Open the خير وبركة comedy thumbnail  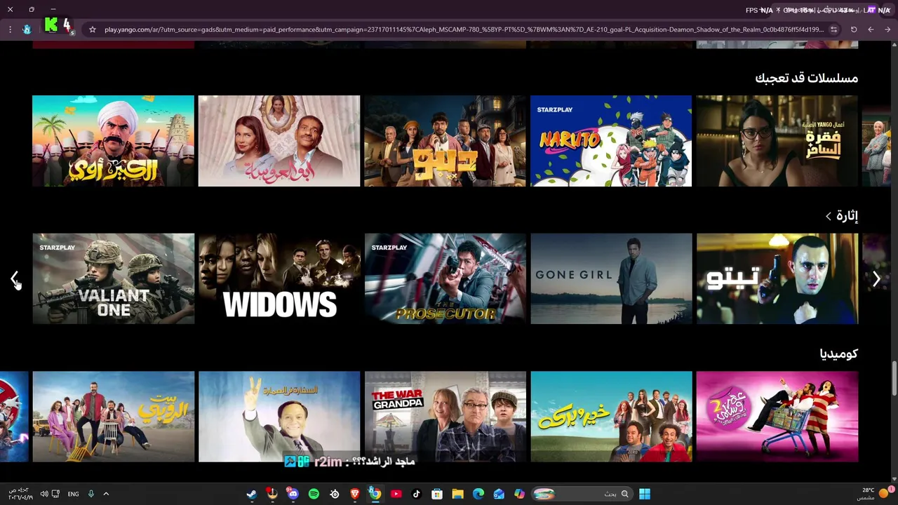click(611, 417)
